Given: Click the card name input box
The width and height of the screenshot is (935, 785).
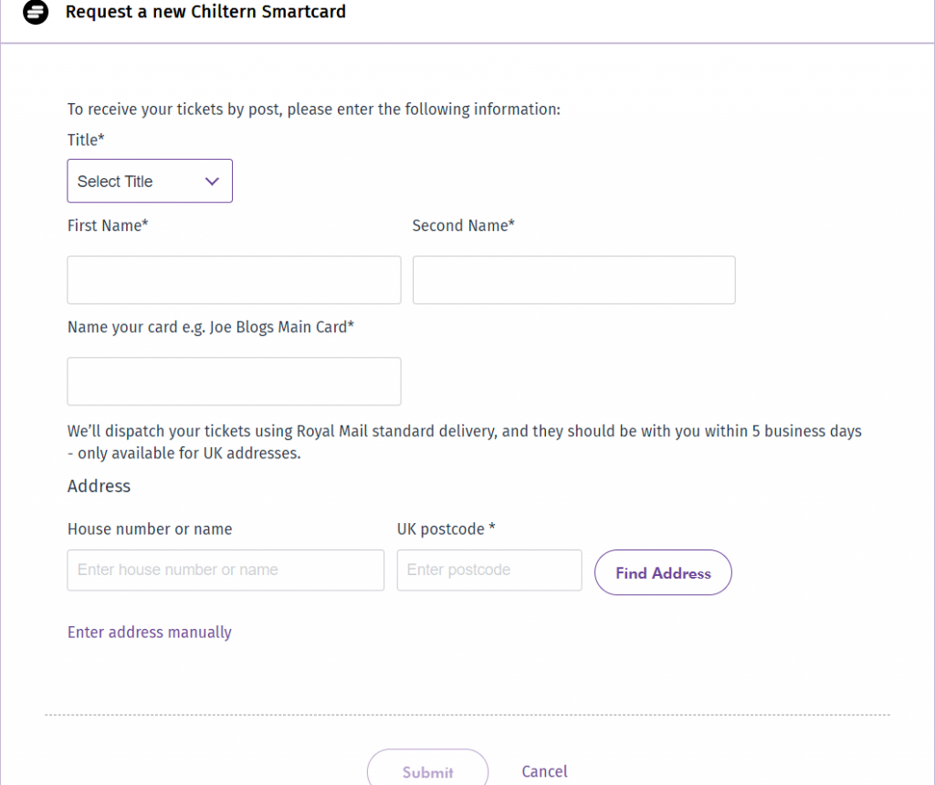Looking at the screenshot, I should (x=234, y=382).
